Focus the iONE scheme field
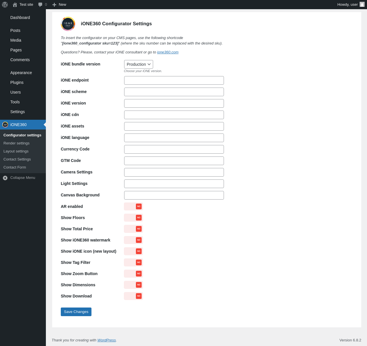The height and width of the screenshot is (346, 367). pyautogui.click(x=174, y=92)
